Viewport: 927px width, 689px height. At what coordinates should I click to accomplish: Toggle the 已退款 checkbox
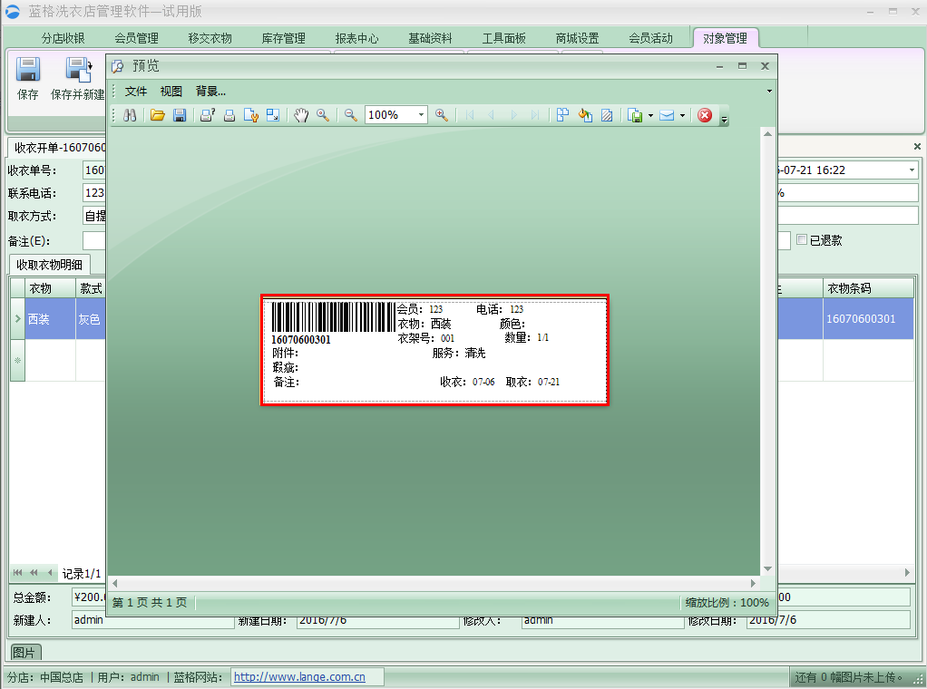(802, 240)
